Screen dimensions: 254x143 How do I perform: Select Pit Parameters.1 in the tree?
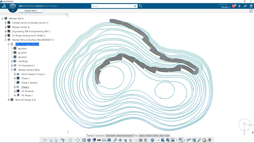[x=26, y=65]
